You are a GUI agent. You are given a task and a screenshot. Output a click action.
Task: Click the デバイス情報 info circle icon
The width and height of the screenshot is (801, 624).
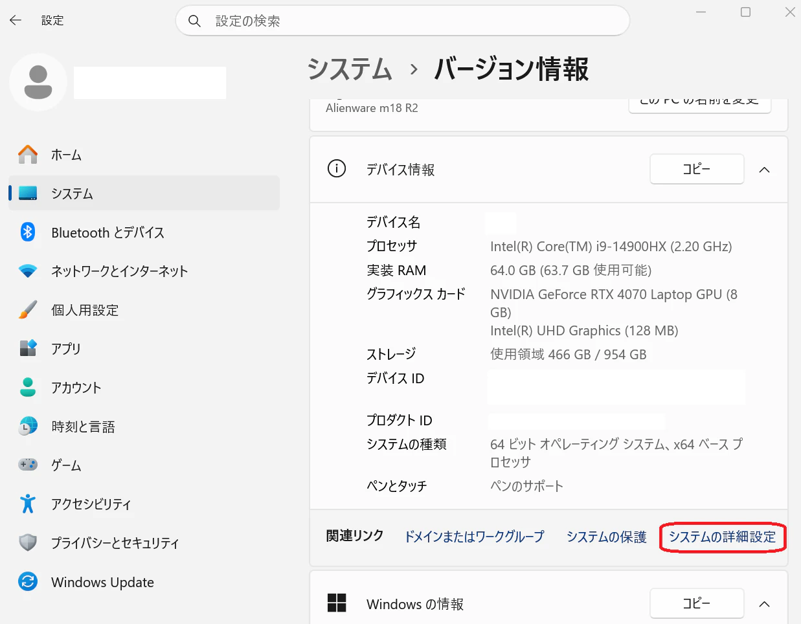337,169
